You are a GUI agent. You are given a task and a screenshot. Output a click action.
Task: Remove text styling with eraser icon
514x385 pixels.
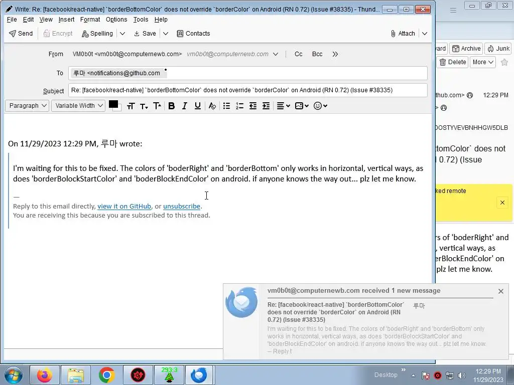tap(212, 106)
